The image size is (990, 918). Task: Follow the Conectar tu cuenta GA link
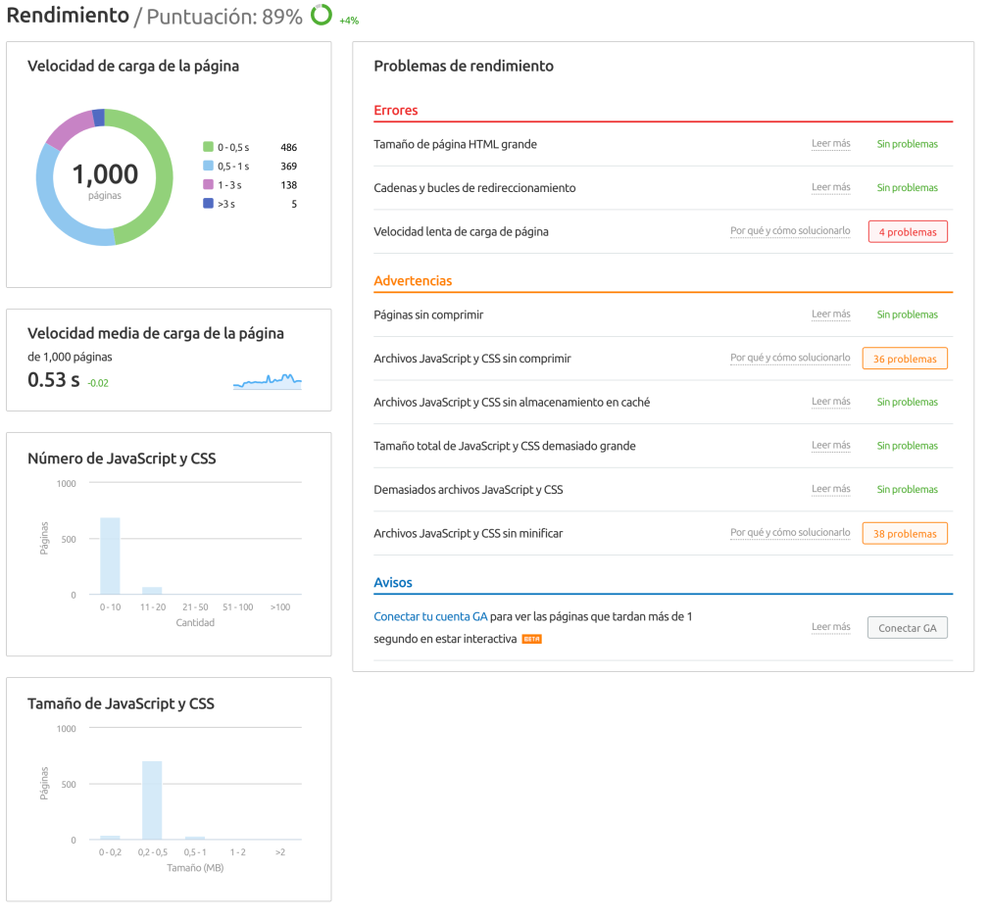point(430,616)
